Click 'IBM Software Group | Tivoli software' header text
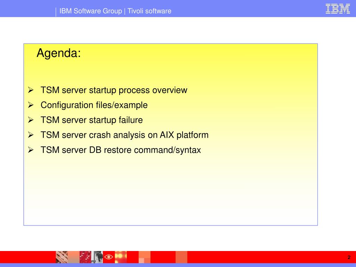356x267 pixels. point(115,11)
